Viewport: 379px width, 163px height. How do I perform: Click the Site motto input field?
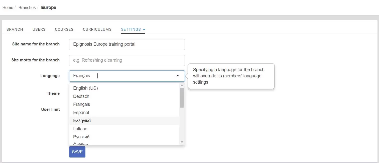coord(127,60)
